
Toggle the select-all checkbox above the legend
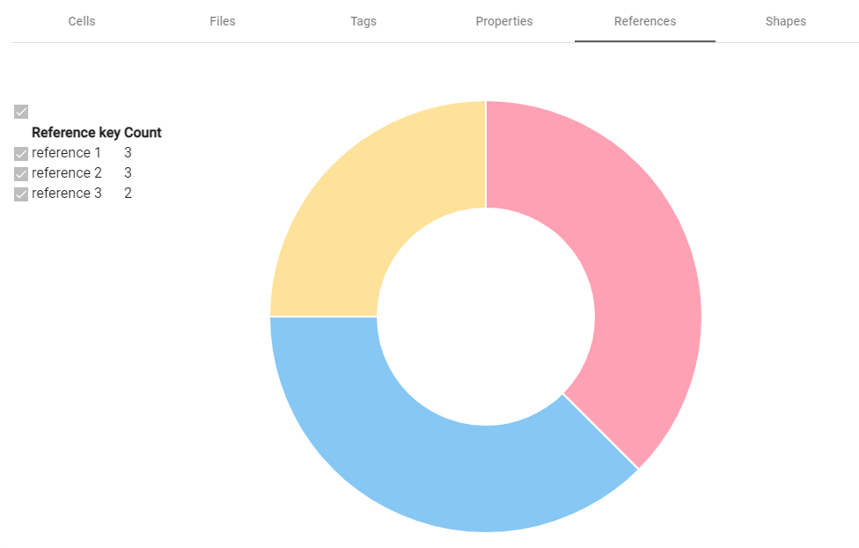pos(20,111)
